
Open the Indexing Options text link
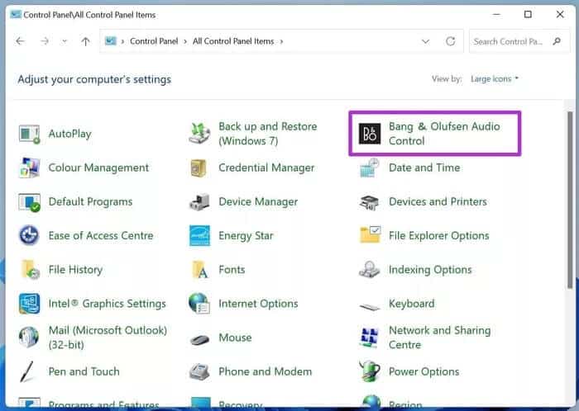coord(430,270)
